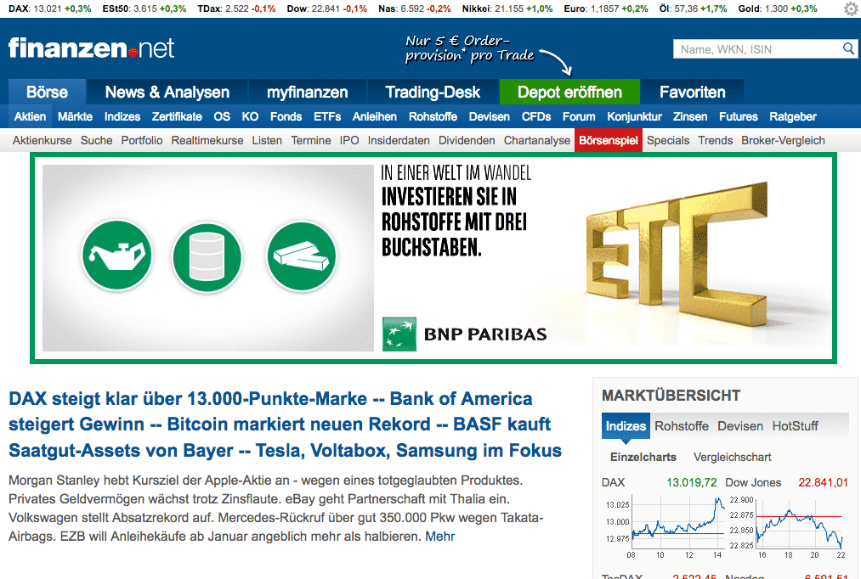Click the red Börsenspiel button

click(x=609, y=140)
